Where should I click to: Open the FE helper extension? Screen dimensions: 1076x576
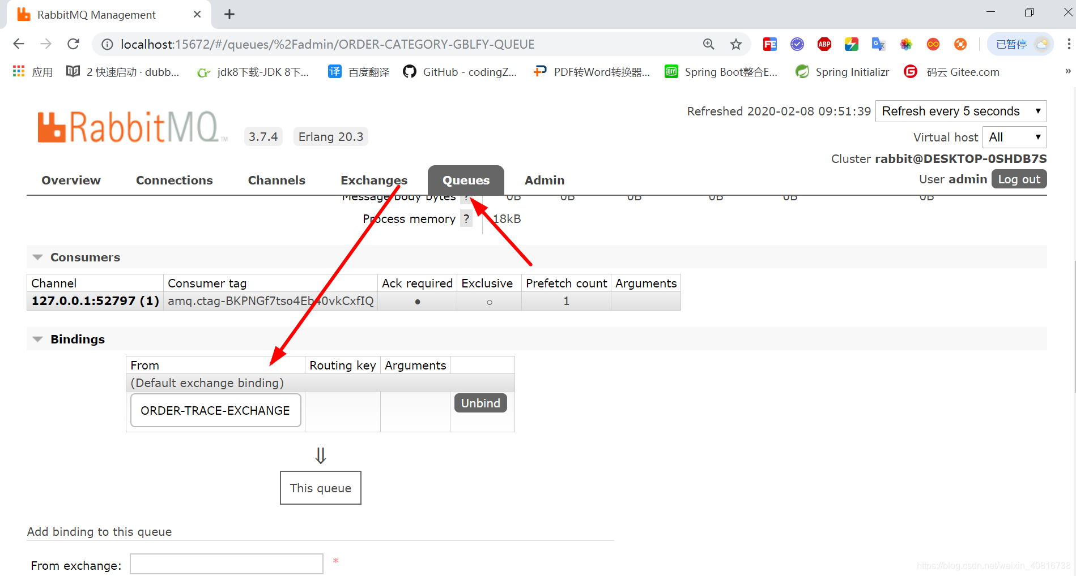point(770,44)
